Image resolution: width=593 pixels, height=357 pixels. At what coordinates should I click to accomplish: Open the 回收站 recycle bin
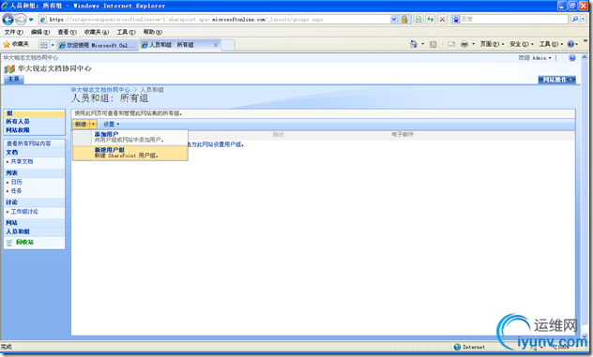[x=24, y=242]
